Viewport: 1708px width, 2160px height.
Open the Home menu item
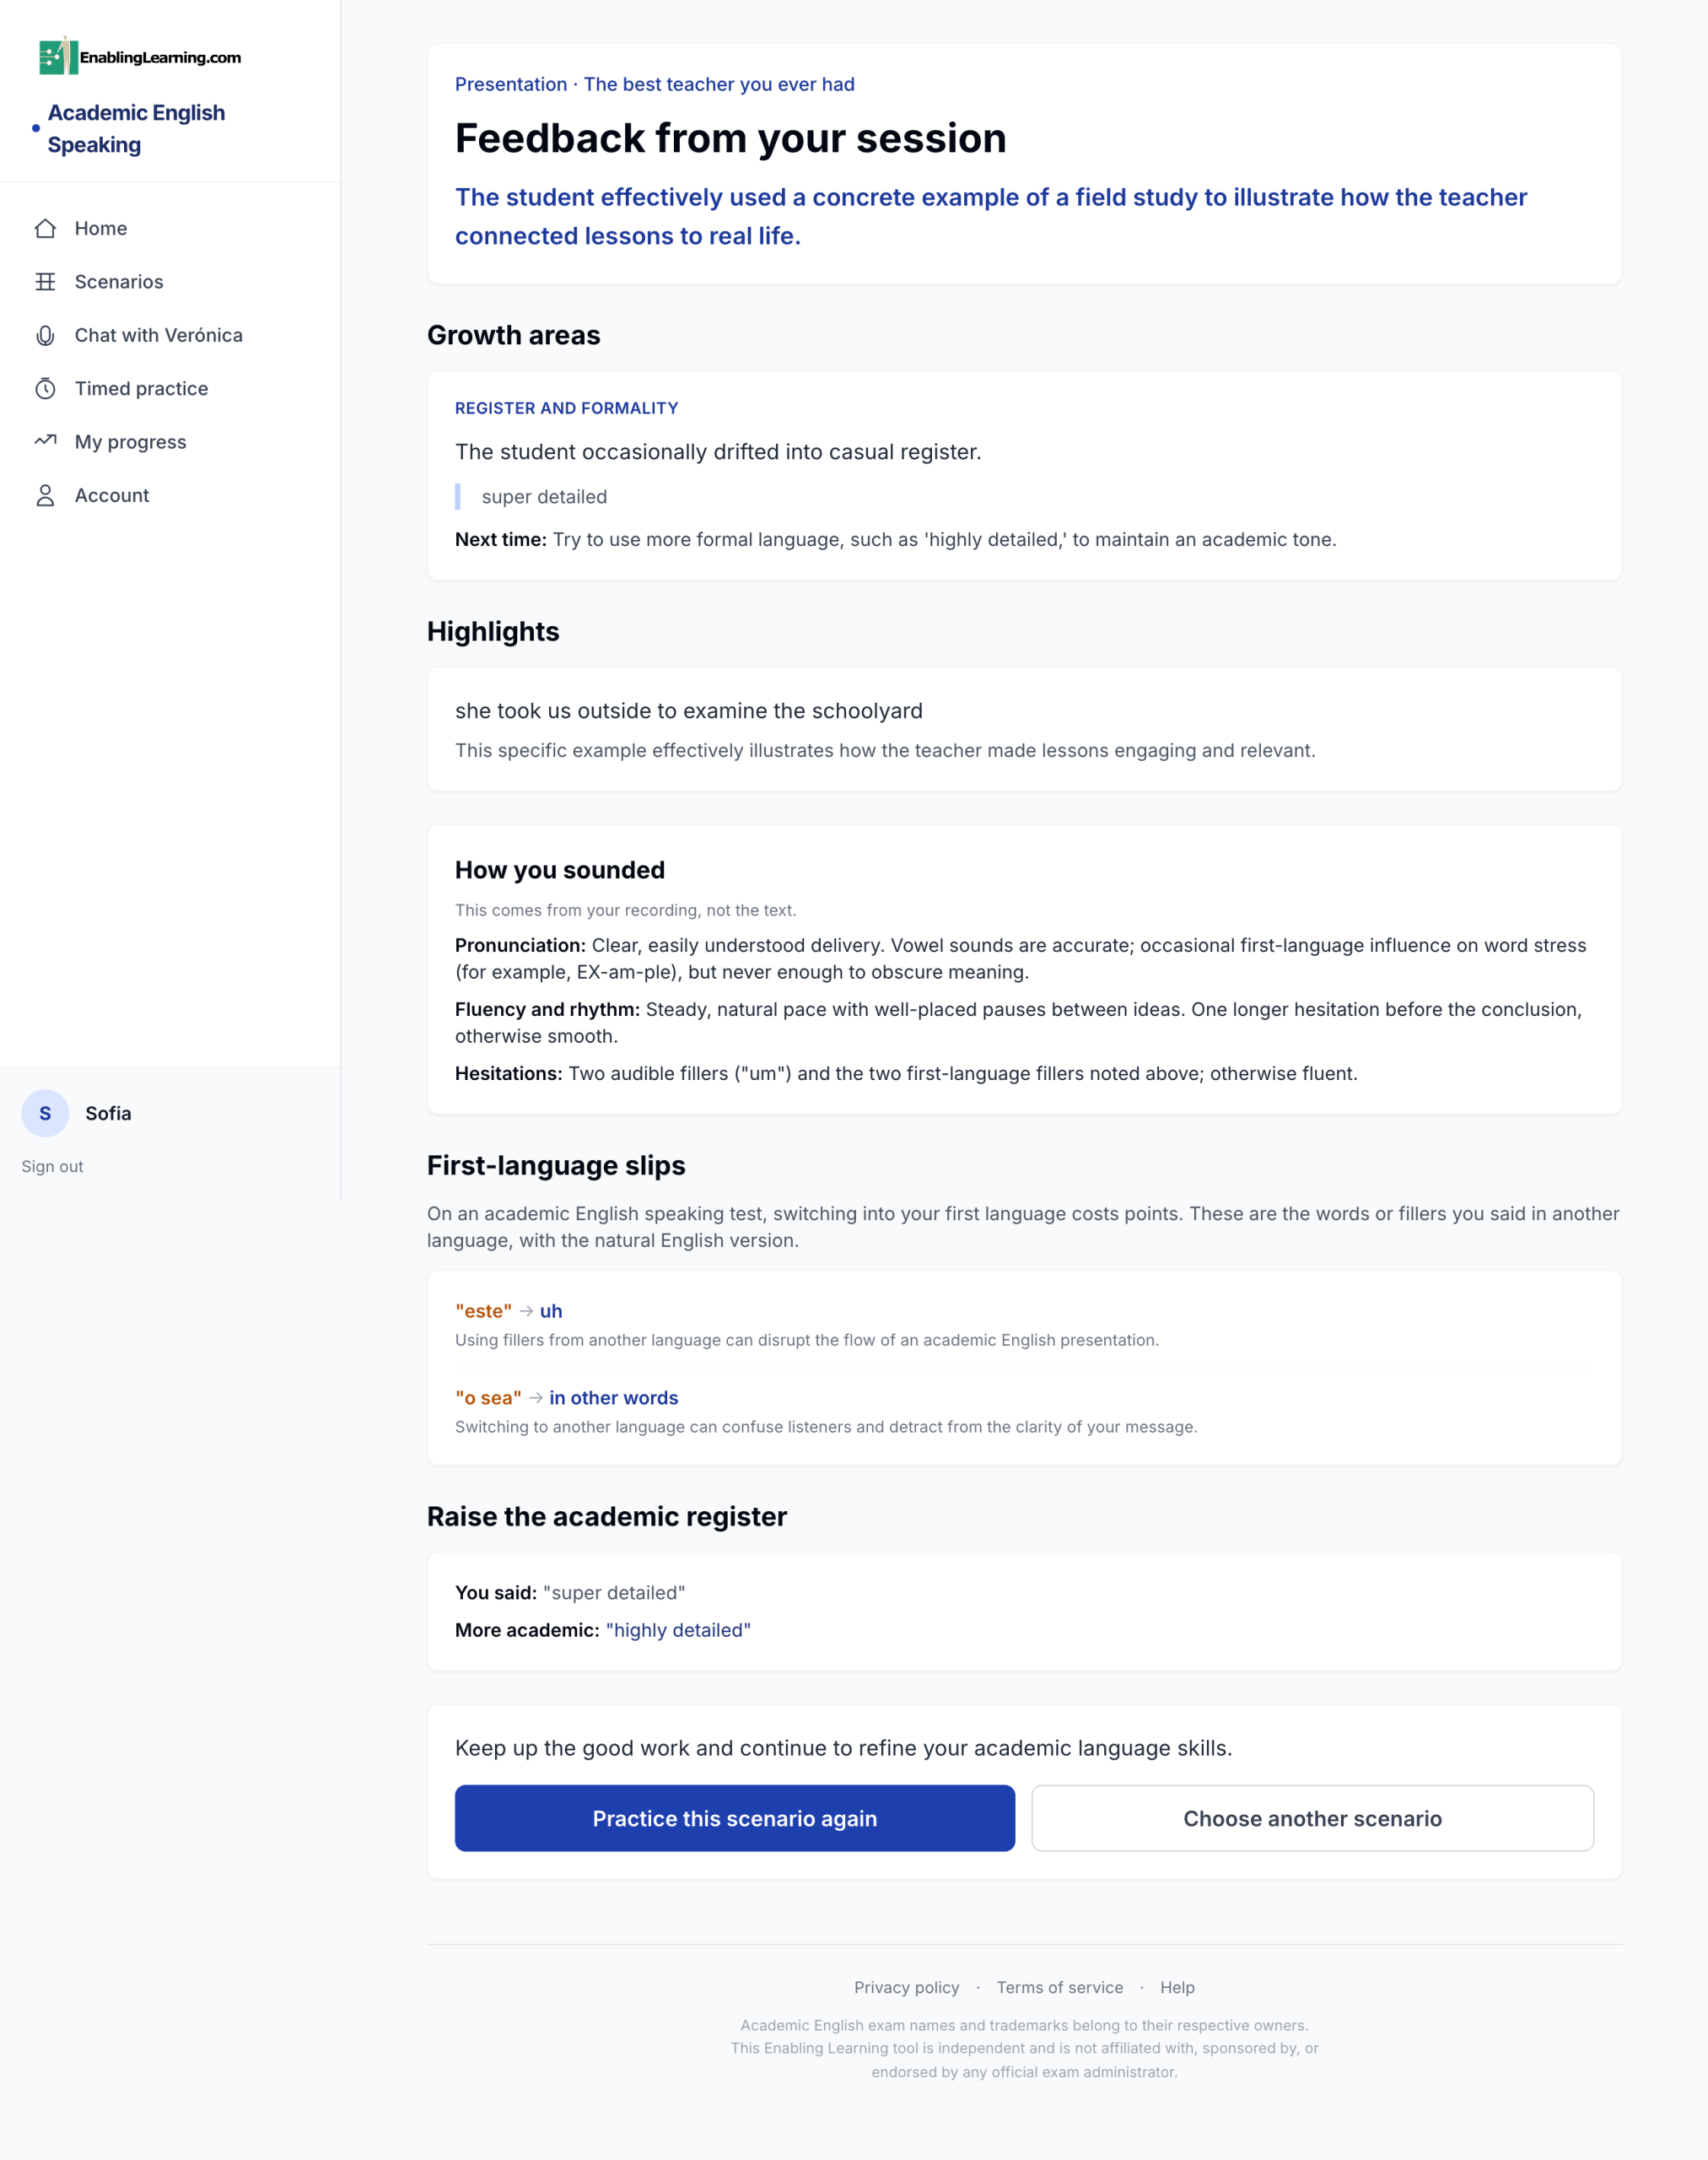[170, 228]
